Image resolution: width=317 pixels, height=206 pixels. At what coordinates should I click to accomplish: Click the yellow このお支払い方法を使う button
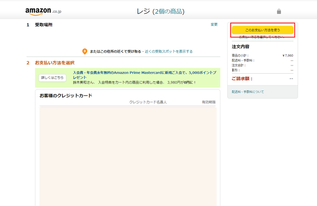point(262,30)
